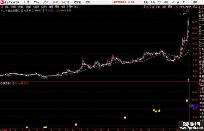Click the 画线 drawing button
The height and width of the screenshot is (131, 204).
coord(170,7)
